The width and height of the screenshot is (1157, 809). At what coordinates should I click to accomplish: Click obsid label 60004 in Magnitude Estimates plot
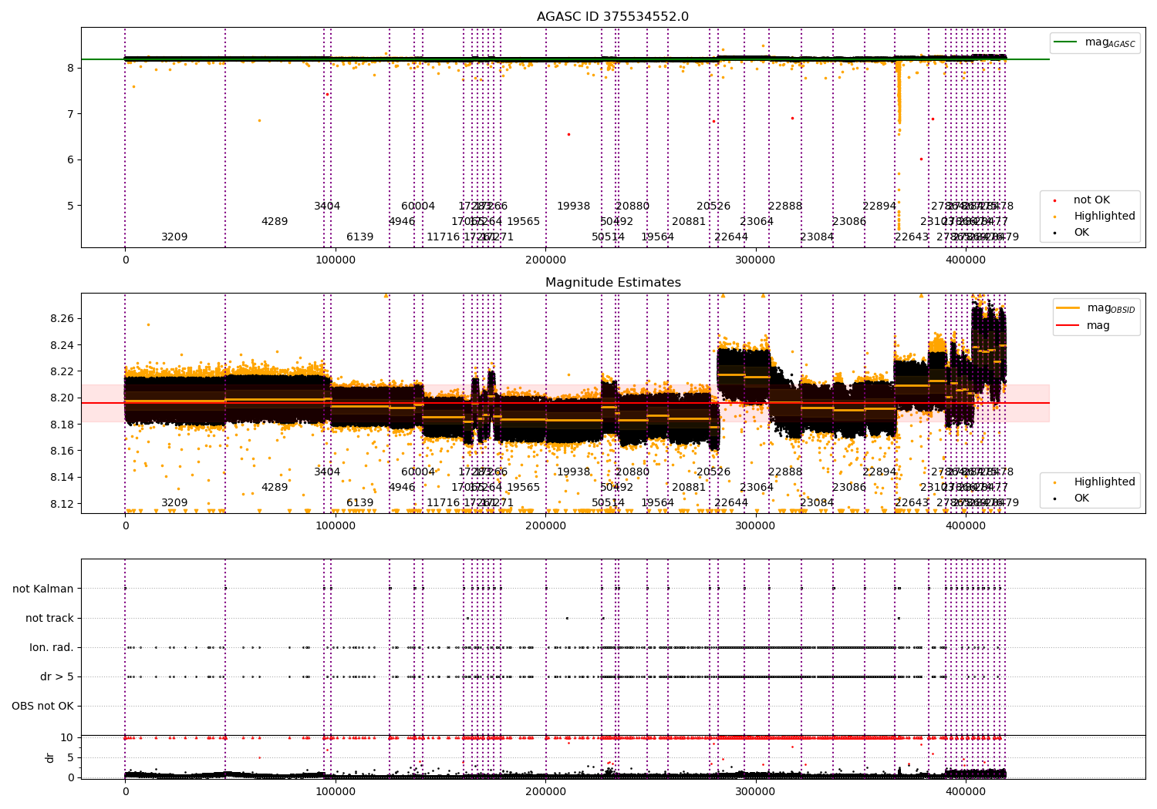pos(418,472)
